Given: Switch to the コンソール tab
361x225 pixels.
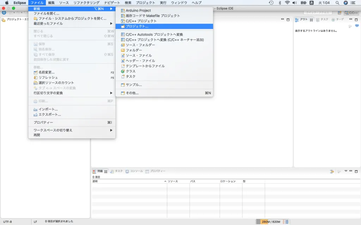Looking at the screenshot, I should pos(134,171).
